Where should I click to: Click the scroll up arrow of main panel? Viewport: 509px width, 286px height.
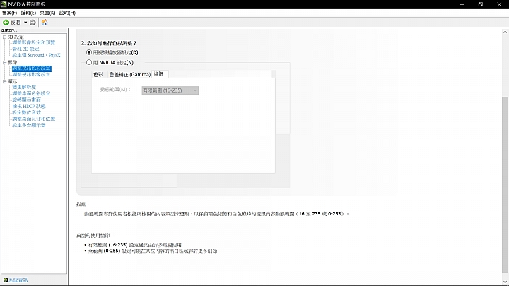click(x=505, y=32)
